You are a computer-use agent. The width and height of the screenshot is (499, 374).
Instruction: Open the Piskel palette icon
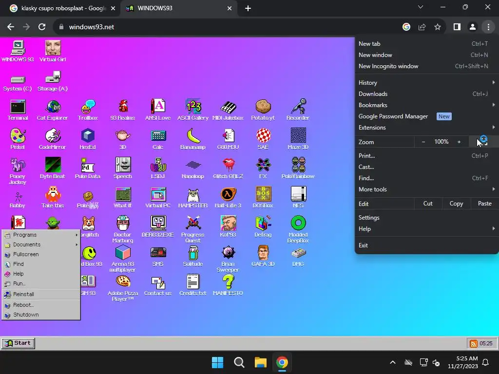[18, 139]
